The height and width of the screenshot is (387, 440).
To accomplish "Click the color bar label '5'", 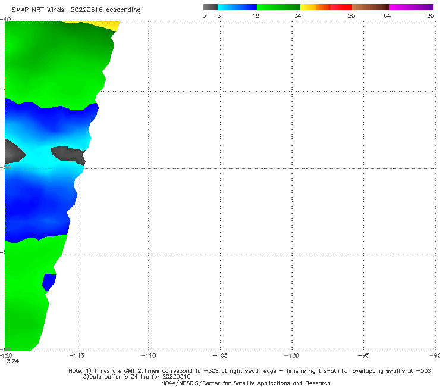I will pos(219,15).
